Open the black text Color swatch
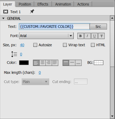Viewport: 115px width, 119px height. (x=24, y=63)
